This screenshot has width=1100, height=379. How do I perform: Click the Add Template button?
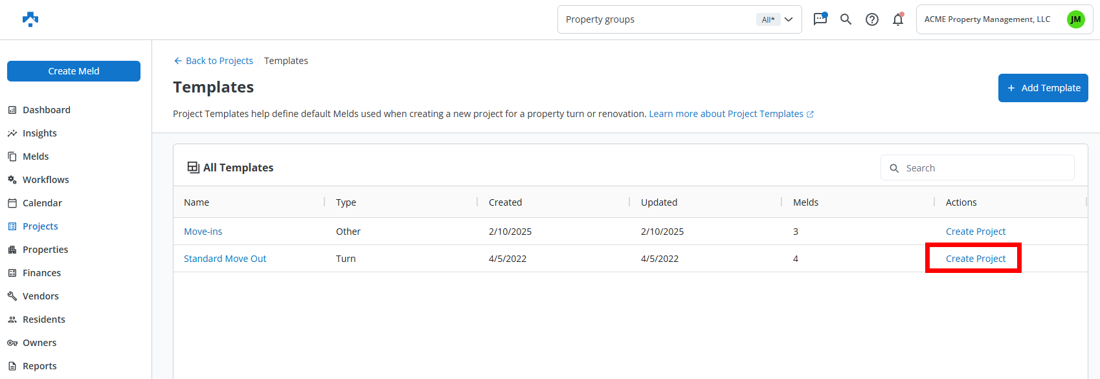click(x=1042, y=88)
